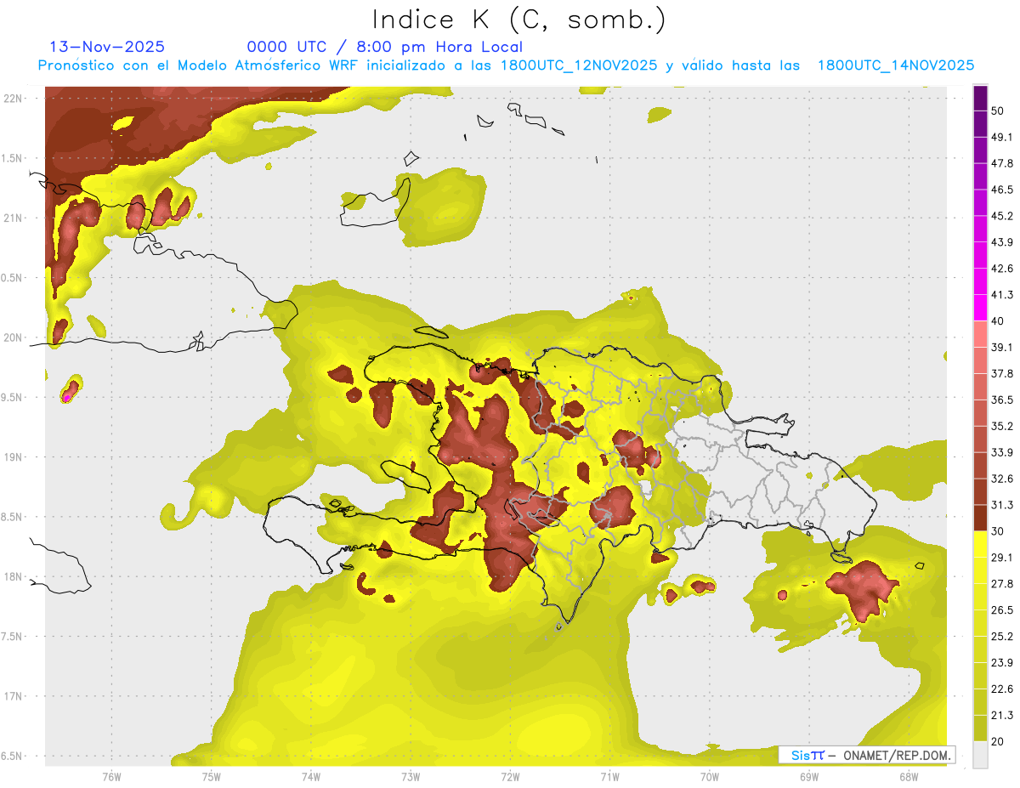Click the '74W' longitude label
1020x788 pixels.
pyautogui.click(x=310, y=777)
